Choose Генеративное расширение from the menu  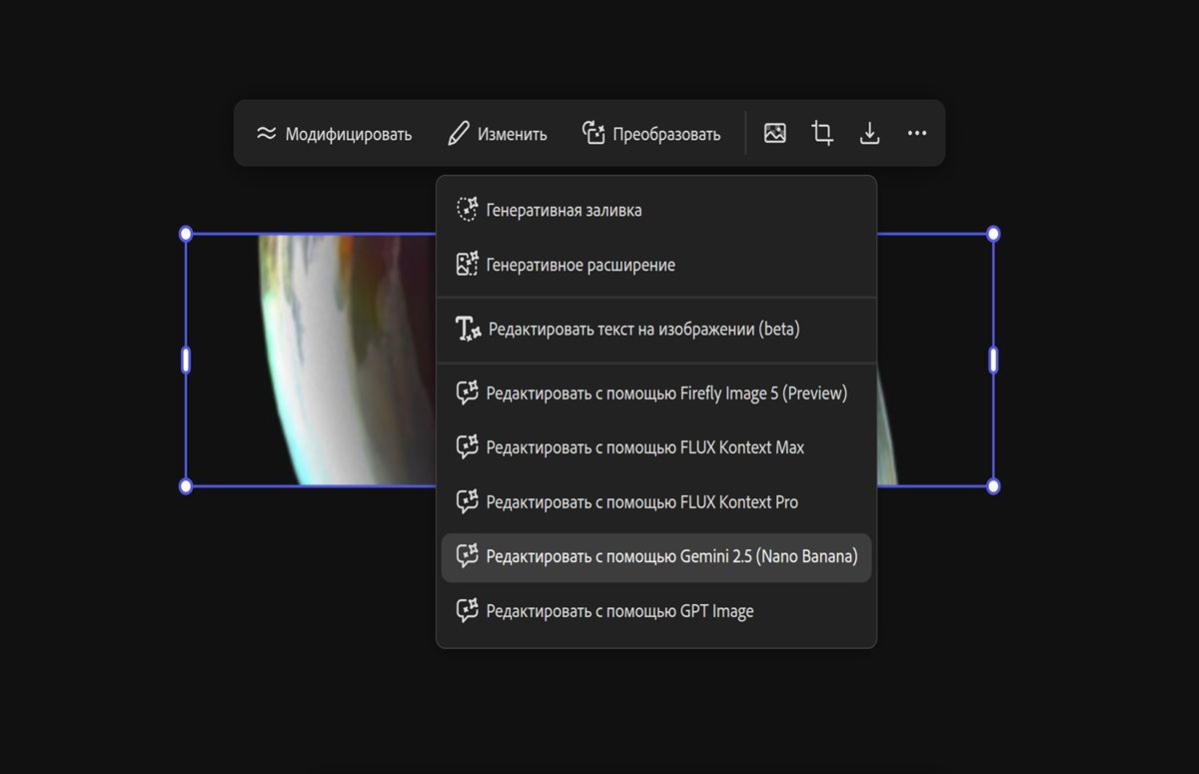pos(656,265)
